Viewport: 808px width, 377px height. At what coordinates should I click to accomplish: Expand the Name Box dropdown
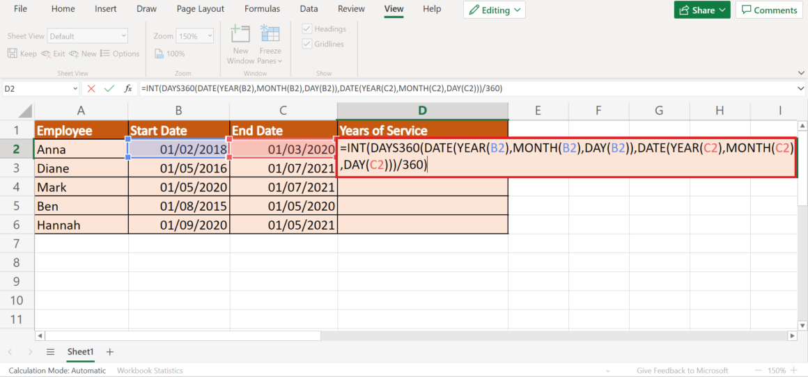click(x=75, y=89)
